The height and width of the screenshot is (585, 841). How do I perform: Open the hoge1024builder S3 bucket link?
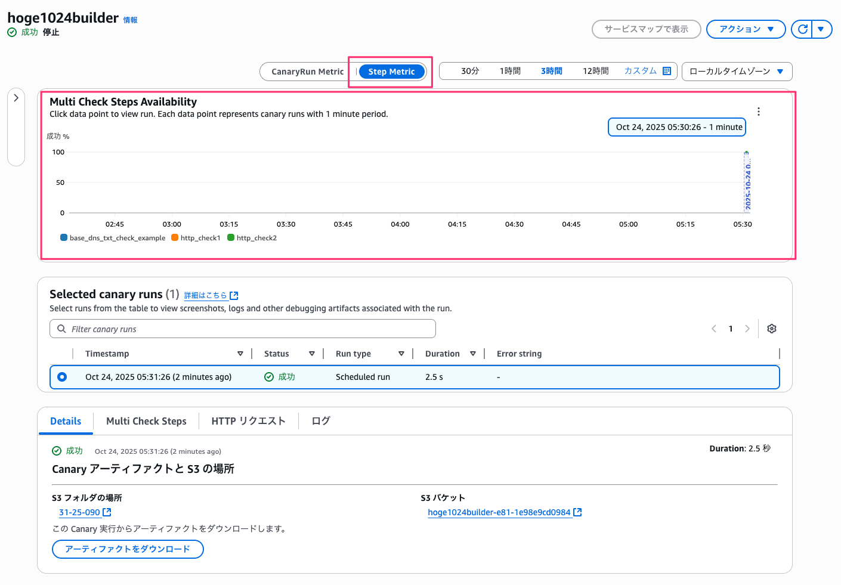pos(499,512)
